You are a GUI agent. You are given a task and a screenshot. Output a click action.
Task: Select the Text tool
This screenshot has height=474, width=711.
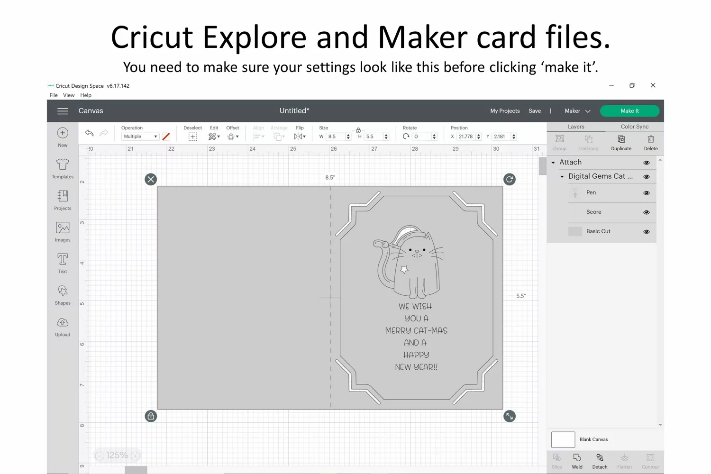click(x=63, y=264)
